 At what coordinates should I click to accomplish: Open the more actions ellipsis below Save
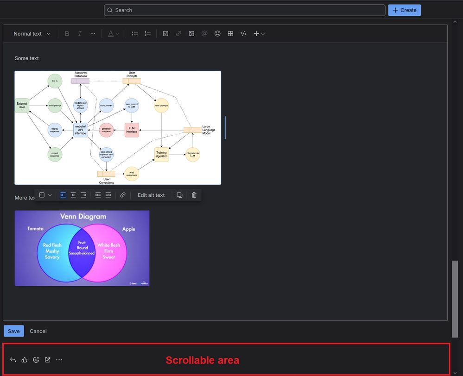(x=59, y=360)
